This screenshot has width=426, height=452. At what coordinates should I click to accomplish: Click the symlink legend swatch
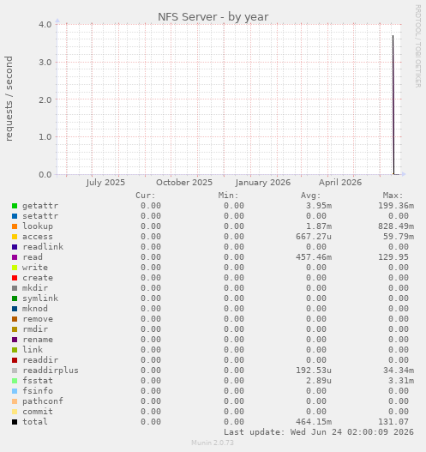[15, 298]
